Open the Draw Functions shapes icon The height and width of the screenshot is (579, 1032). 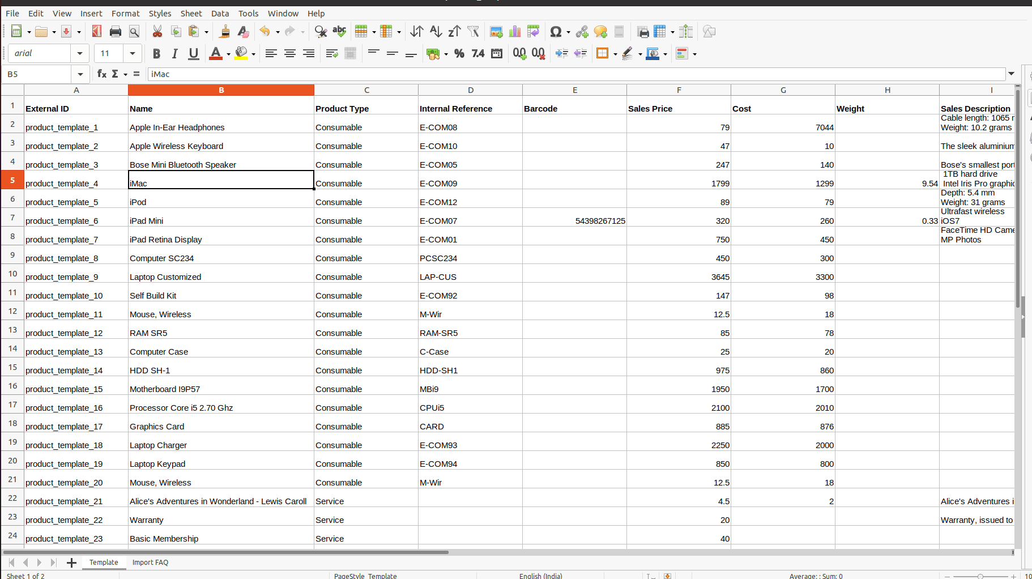coord(709,32)
